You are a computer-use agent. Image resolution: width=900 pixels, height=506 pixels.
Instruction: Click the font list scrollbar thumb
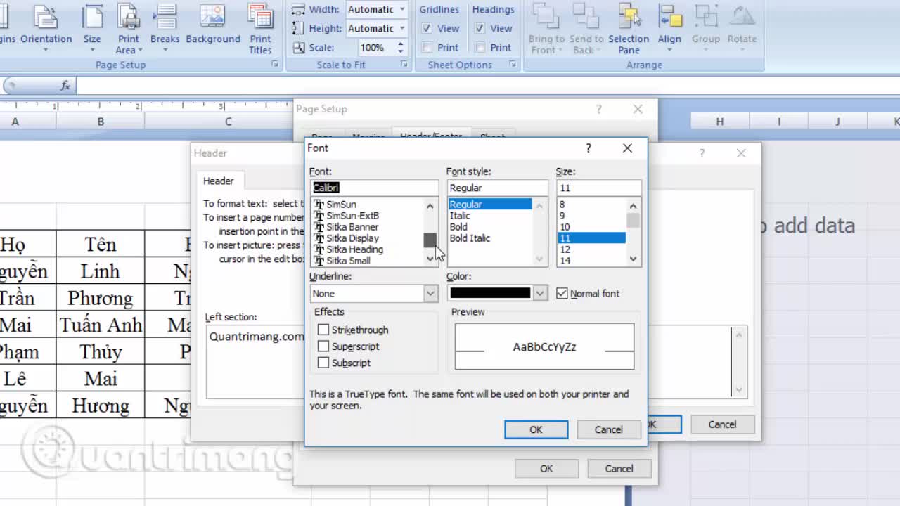430,240
